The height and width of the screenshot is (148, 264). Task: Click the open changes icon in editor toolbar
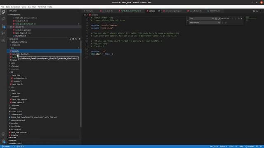click(254, 11)
